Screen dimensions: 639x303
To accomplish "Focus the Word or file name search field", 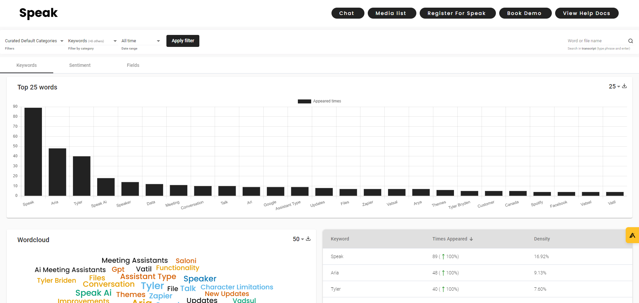I will click(x=597, y=41).
